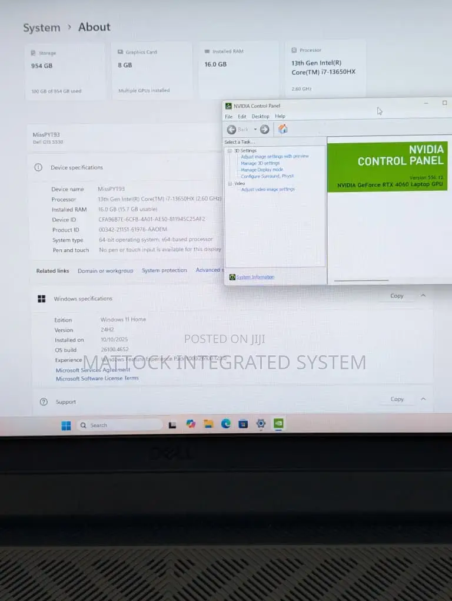Launch Copilot from the taskbar
The height and width of the screenshot is (601, 452).
[191, 424]
